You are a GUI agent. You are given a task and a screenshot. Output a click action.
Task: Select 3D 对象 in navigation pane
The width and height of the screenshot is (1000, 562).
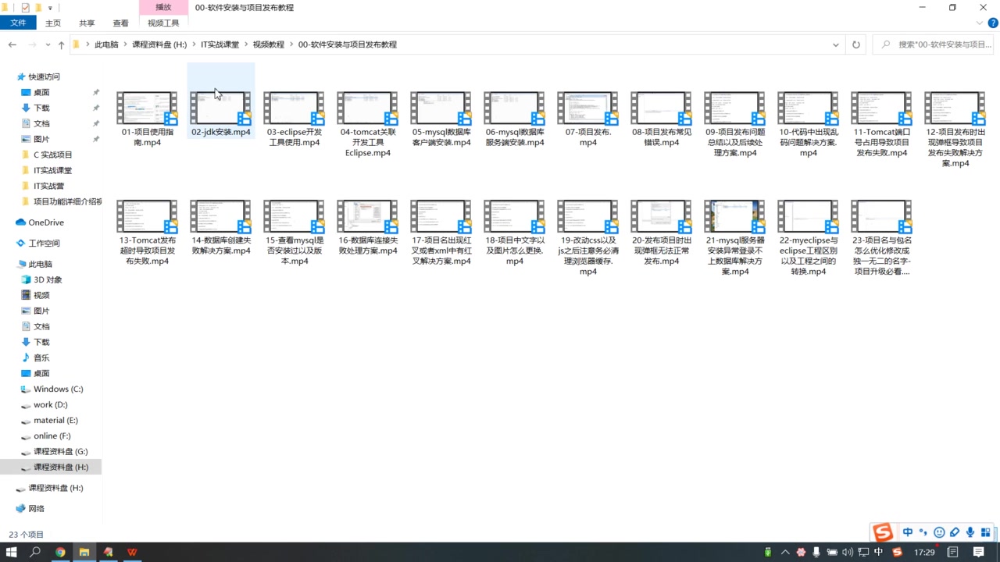[48, 279]
